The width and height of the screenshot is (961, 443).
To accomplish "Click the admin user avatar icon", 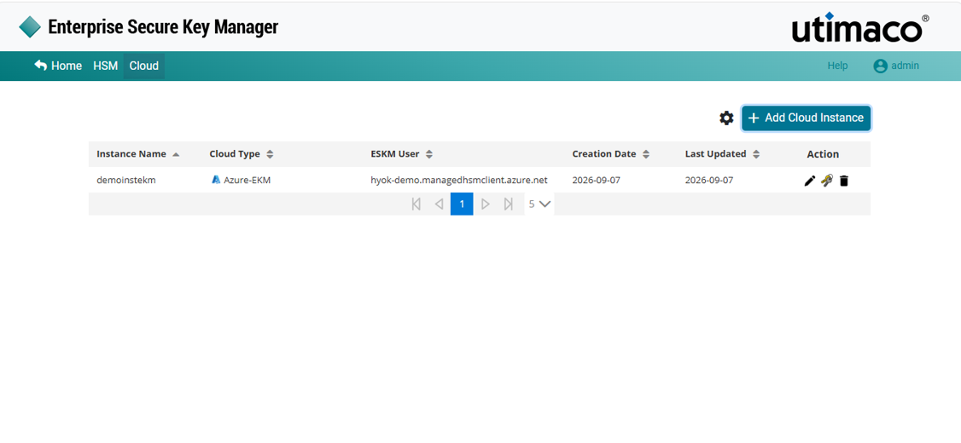I will [880, 66].
